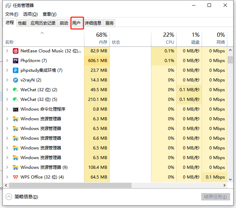This screenshot has height=208, width=236.
Task: Open the 查看(V) menu
Action: (49, 14)
